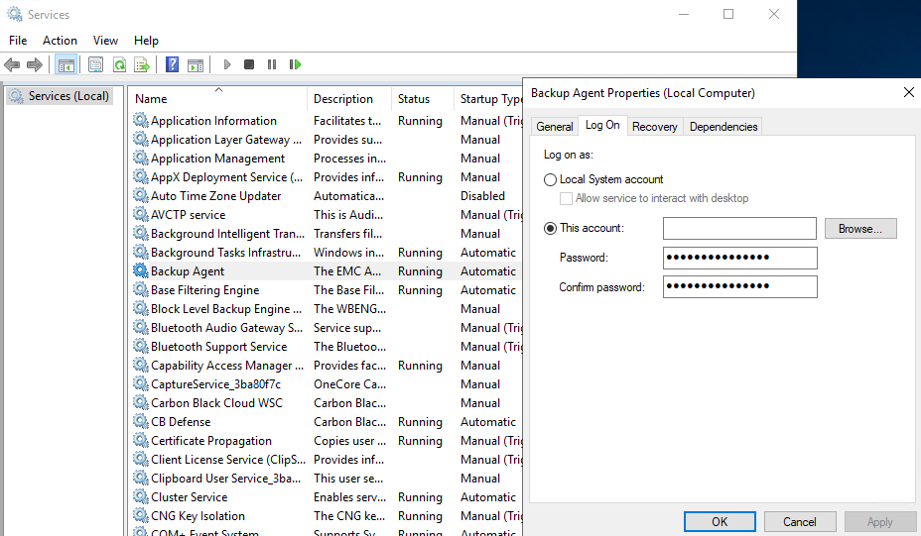This screenshot has width=921, height=536.
Task: Toggle Allow service to interact with desktop
Action: coord(567,198)
